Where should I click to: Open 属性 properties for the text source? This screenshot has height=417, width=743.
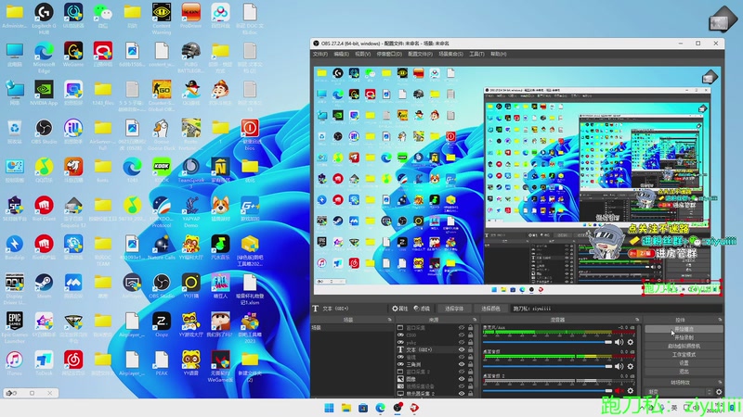tap(400, 309)
